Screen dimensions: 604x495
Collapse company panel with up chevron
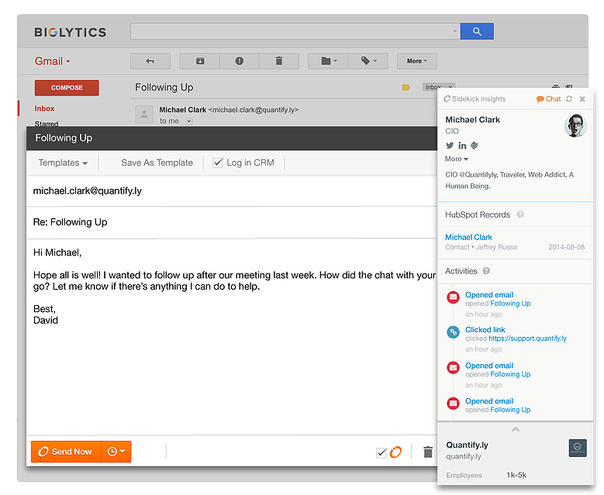click(516, 429)
